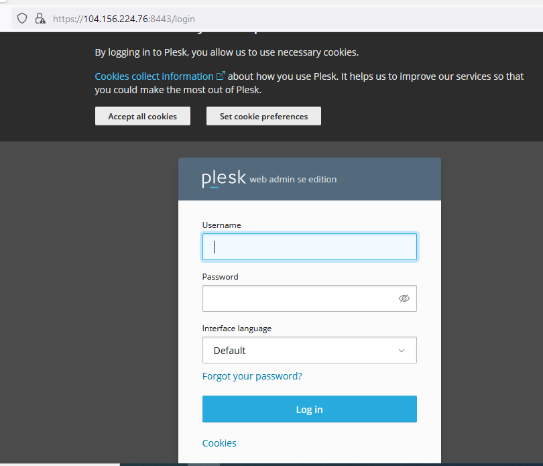Image resolution: width=543 pixels, height=466 pixels.
Task: Open Forgot your password link
Action: point(252,376)
